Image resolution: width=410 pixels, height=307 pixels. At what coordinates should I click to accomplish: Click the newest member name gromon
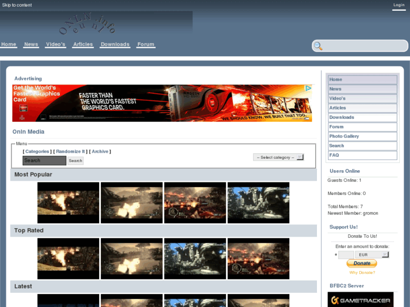pyautogui.click(x=371, y=213)
